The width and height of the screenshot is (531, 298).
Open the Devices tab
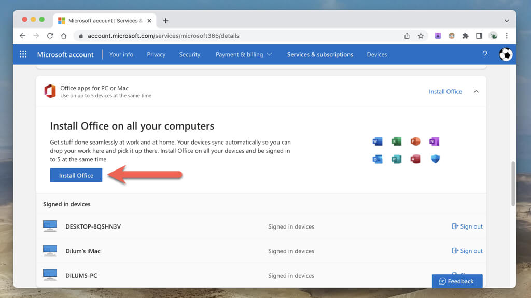(377, 54)
